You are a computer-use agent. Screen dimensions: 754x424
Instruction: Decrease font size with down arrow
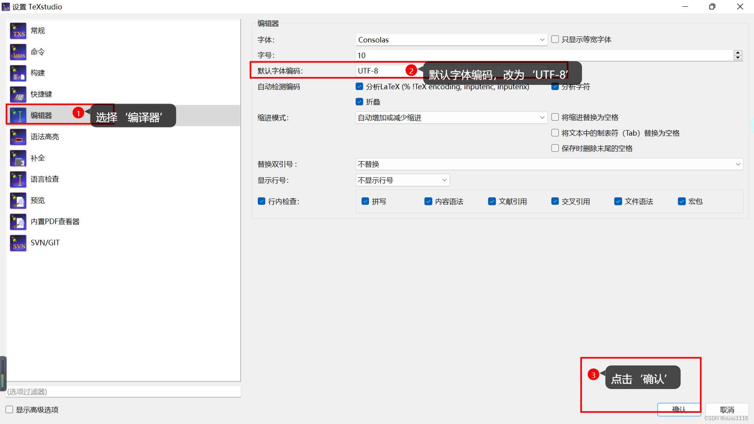tap(738, 58)
